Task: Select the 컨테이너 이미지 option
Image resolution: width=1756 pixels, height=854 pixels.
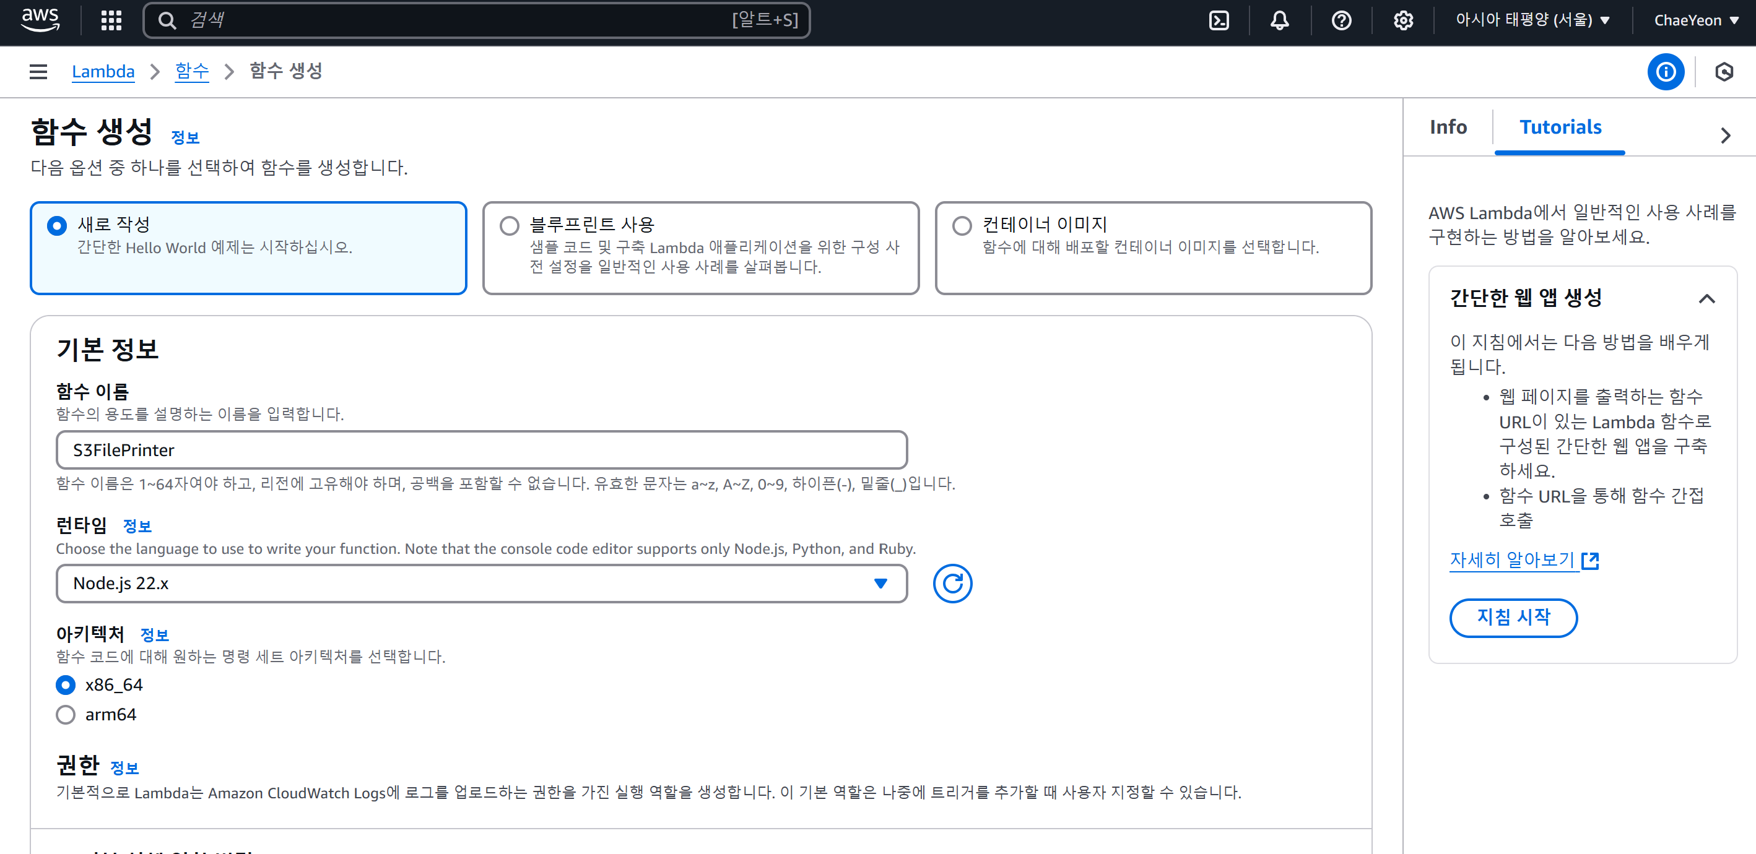Action: pos(961,226)
